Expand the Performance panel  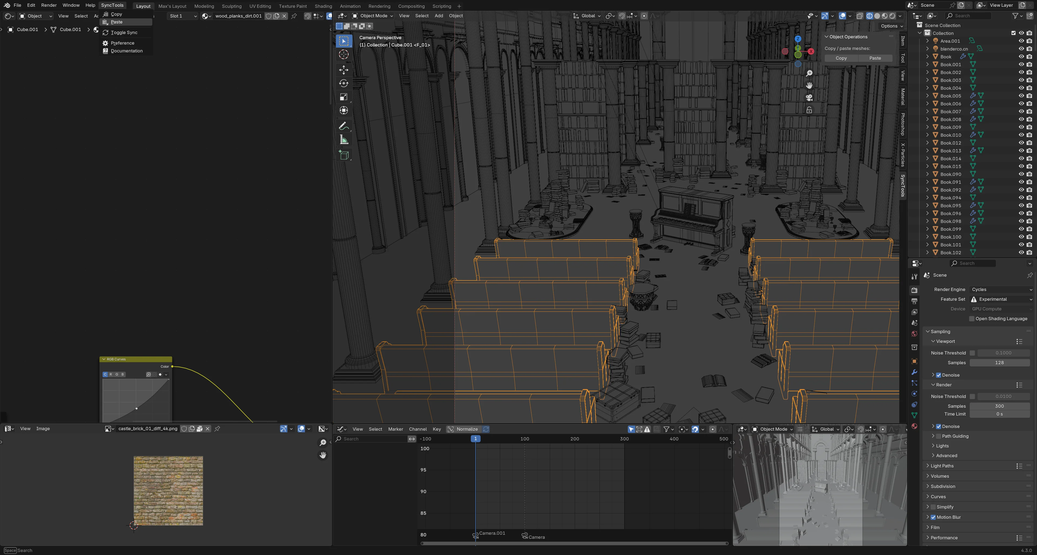pyautogui.click(x=944, y=538)
